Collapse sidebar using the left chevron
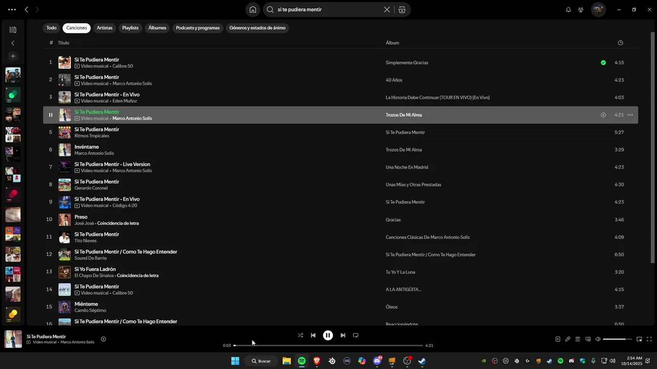 coord(13,43)
